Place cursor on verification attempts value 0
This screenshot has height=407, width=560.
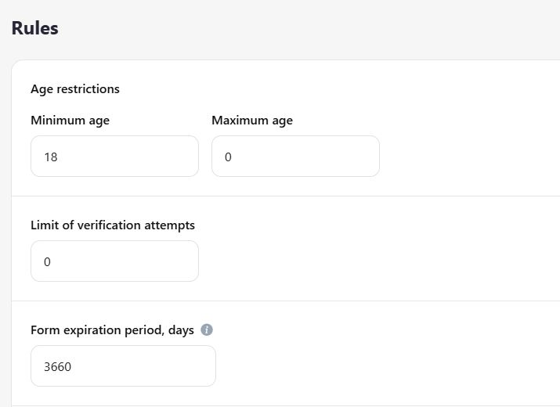coord(47,262)
